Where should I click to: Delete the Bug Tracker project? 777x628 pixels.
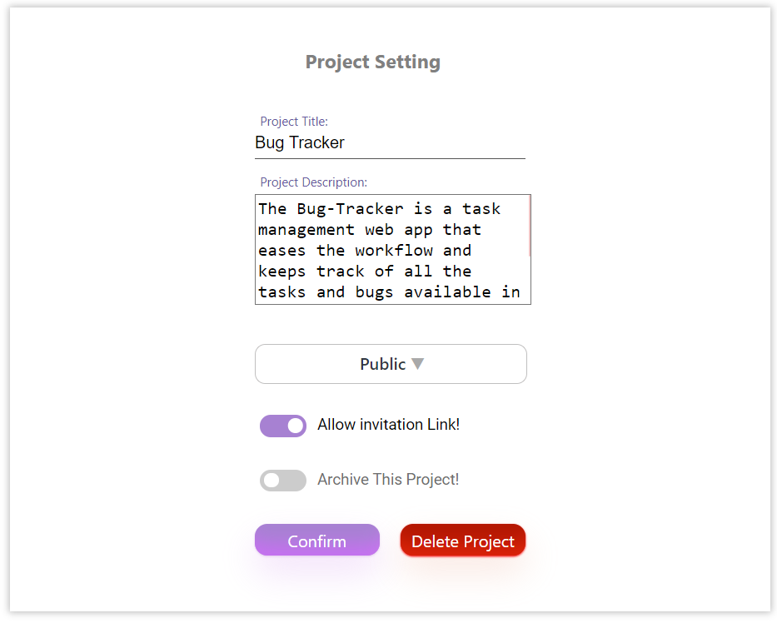(462, 540)
